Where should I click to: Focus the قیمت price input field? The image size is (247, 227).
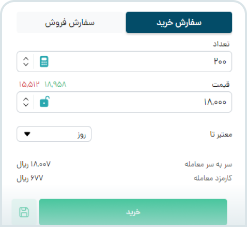tap(124, 102)
